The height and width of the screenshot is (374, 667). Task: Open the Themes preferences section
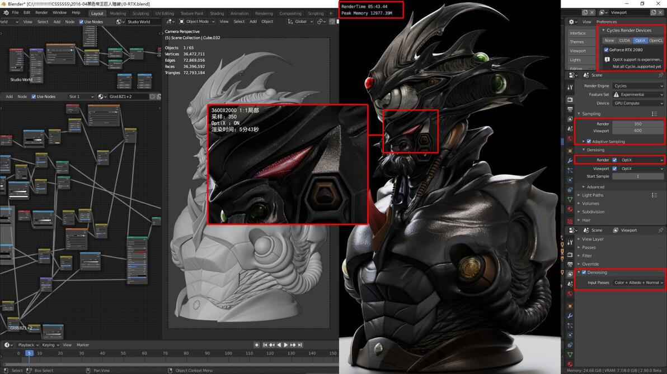577,42
